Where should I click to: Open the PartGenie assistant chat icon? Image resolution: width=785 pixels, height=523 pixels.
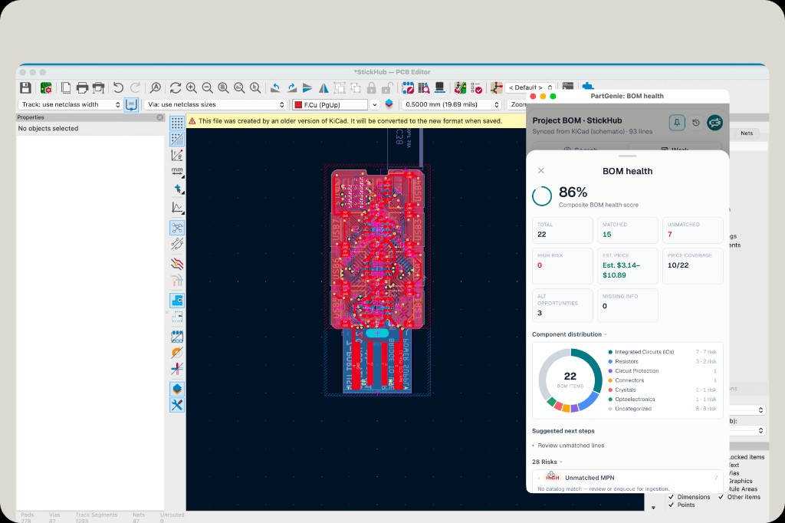715,122
